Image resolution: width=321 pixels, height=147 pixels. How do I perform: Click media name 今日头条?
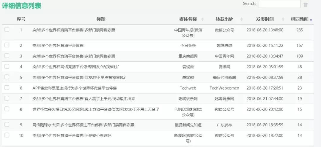coord(188,46)
